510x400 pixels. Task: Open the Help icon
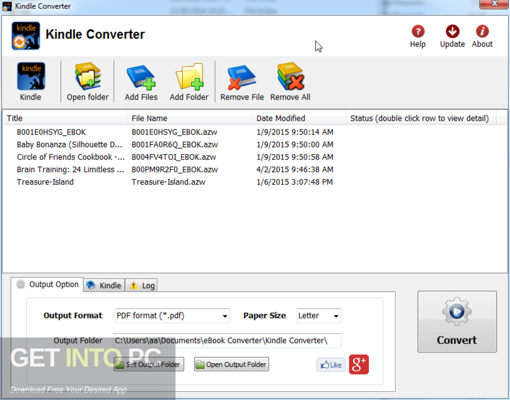(417, 36)
